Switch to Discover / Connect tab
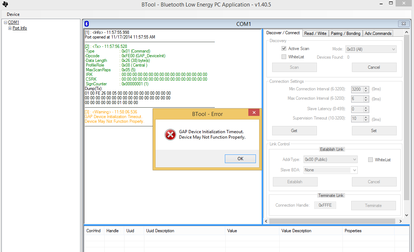The image size is (414, 252). [x=283, y=33]
